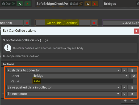Open the To next state dropdown
The height and width of the screenshot is (105, 139).
64,94
